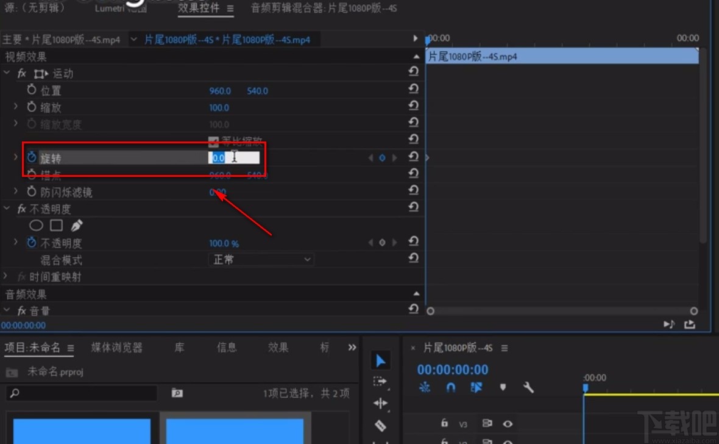The image size is (719, 444).
Task: Reset the 旋转 rotation parameter
Action: (x=413, y=157)
